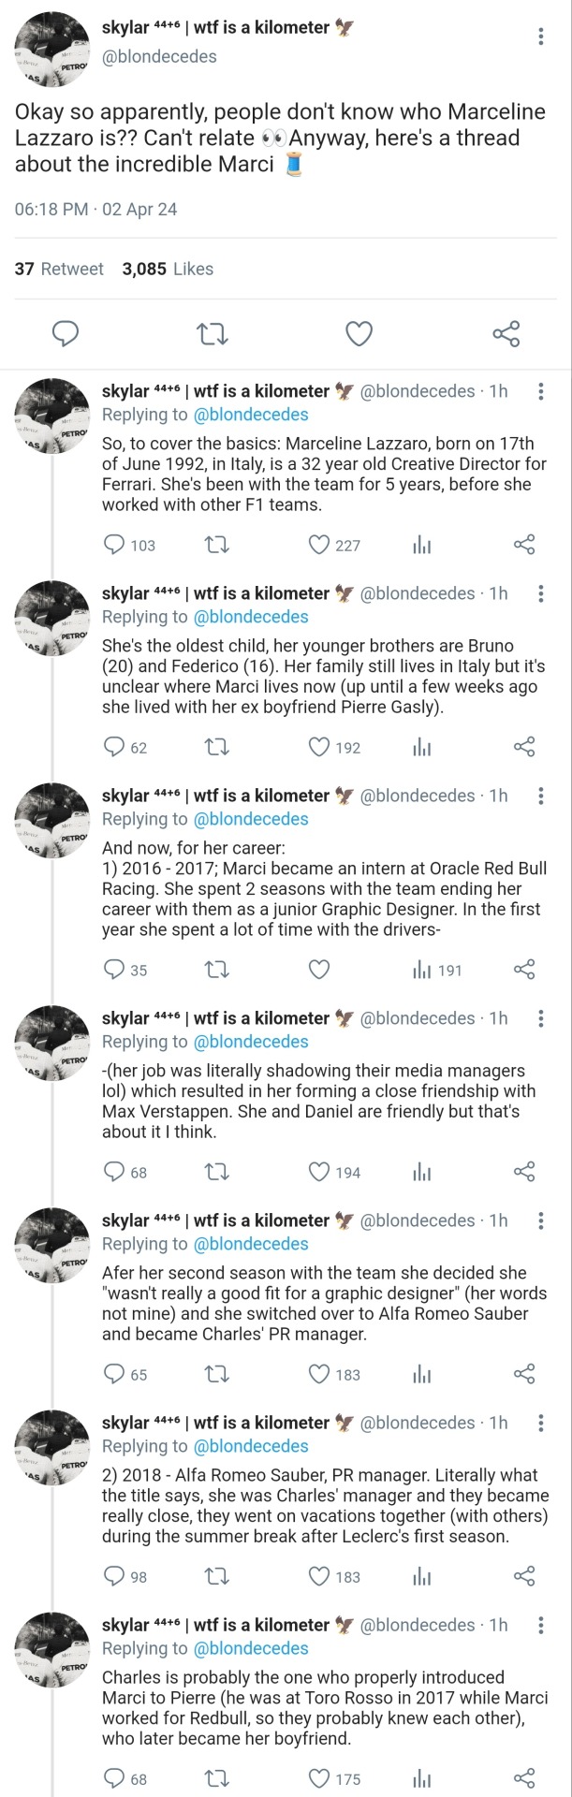
Task: Open the 3,085 Likes list
Action: coord(168,269)
